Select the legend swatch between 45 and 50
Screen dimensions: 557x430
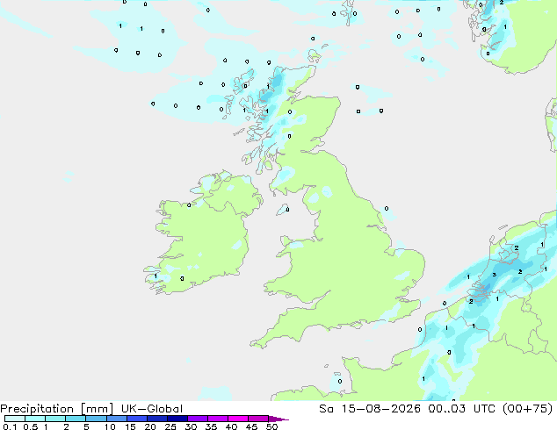pyautogui.click(x=258, y=419)
